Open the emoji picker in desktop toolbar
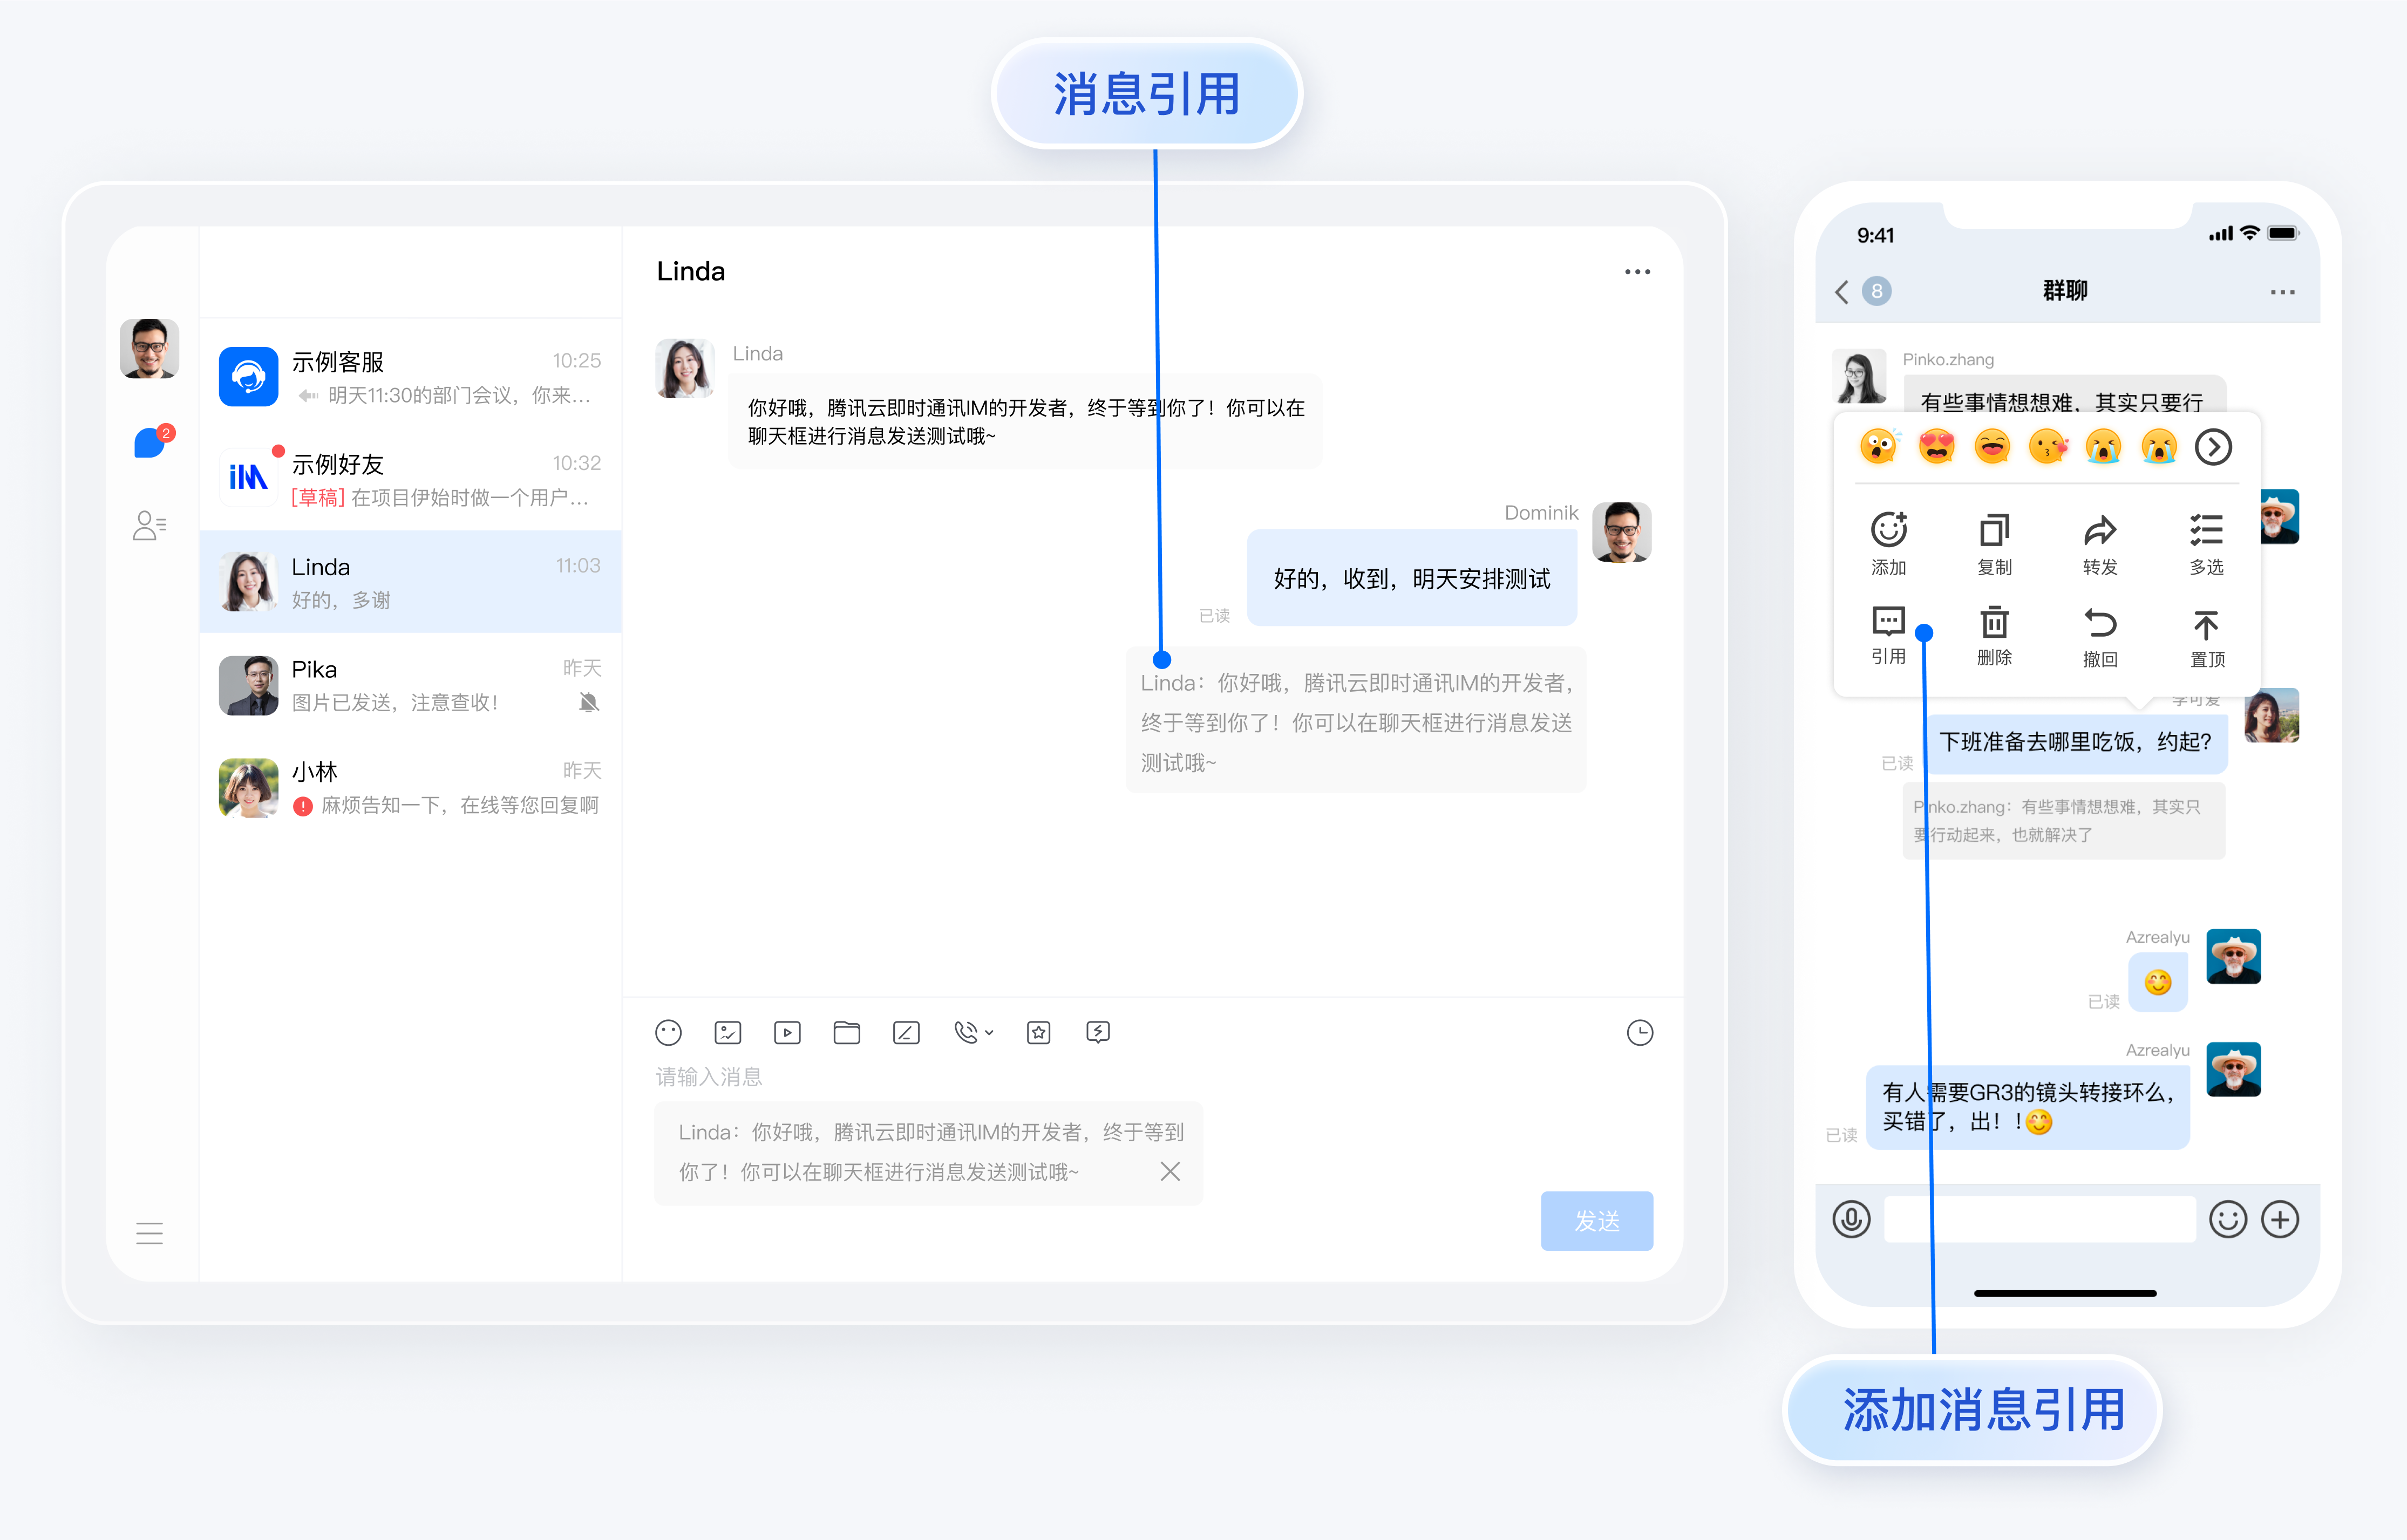2407x1540 pixels. 668,1032
